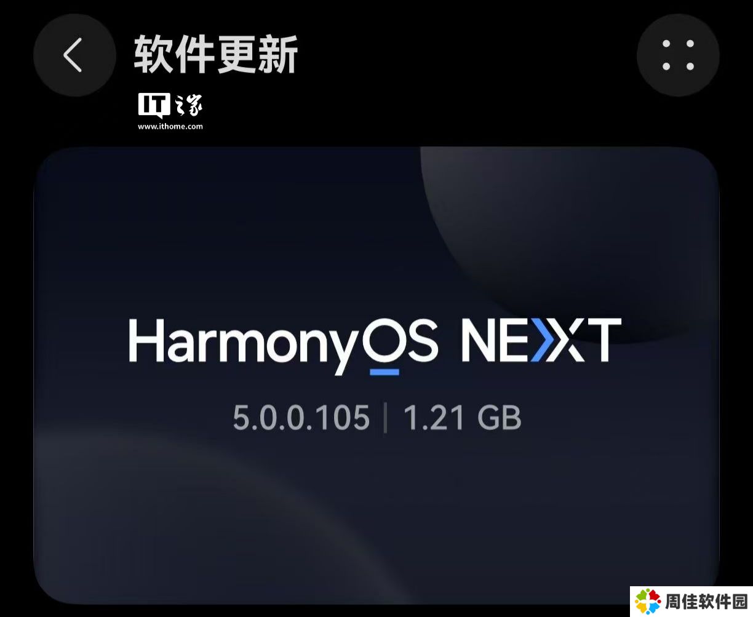Click the blue underline beneath the letter O
This screenshot has height=617, width=753.
point(384,372)
